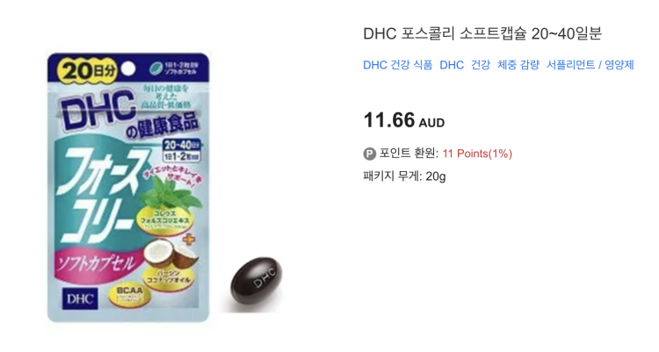Click the yellow BCAA badge on package
This screenshot has width=659, height=352.
(128, 295)
